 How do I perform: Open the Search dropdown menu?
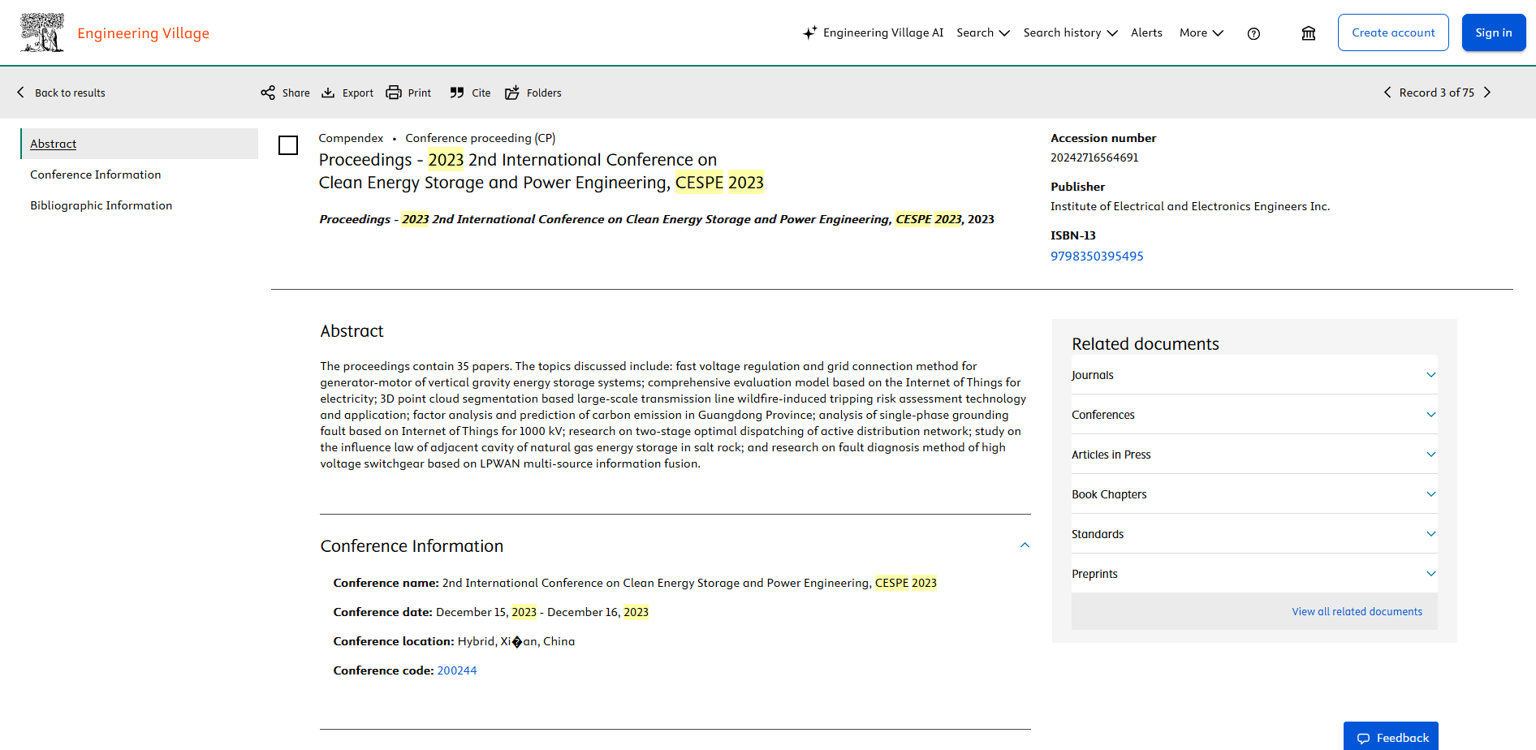point(983,32)
